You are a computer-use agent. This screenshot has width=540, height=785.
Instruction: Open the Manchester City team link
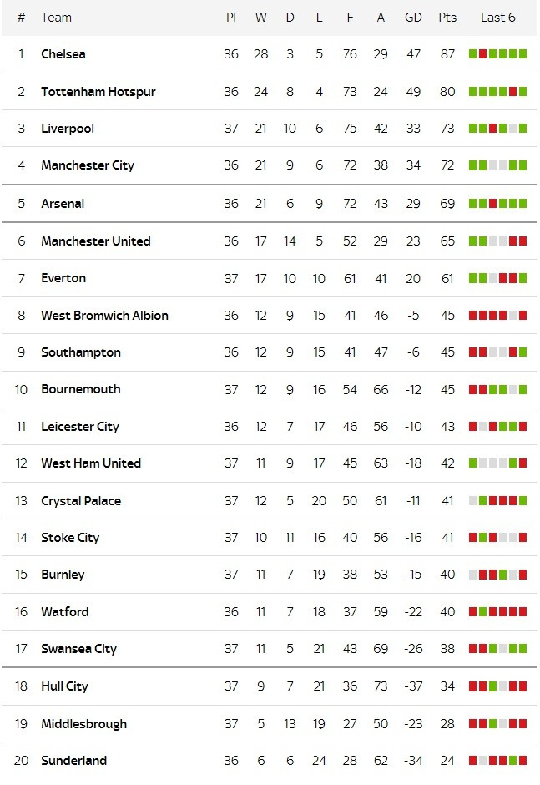pyautogui.click(x=88, y=165)
